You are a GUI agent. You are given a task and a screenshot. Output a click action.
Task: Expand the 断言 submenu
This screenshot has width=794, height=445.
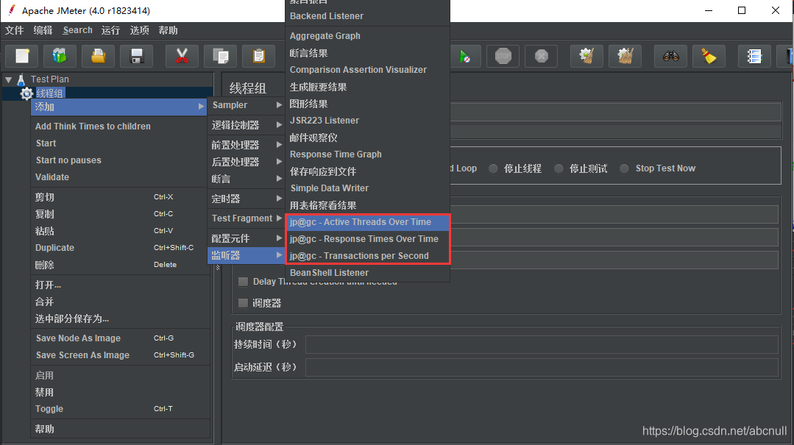247,179
